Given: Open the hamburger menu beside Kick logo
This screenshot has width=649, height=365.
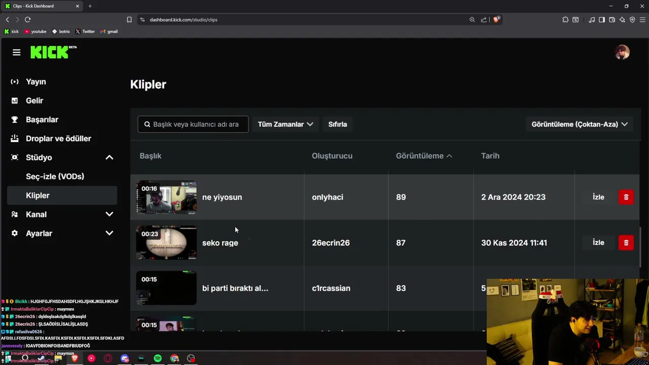Looking at the screenshot, I should point(16,52).
